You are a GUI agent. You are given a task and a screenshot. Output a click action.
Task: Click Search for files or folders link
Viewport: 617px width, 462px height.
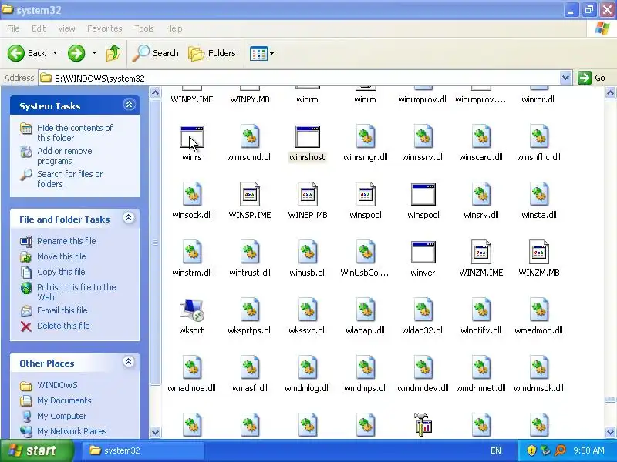tap(69, 179)
